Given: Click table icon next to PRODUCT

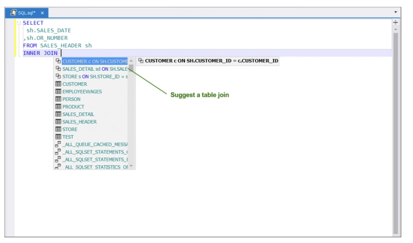Looking at the screenshot, I should tap(58, 106).
